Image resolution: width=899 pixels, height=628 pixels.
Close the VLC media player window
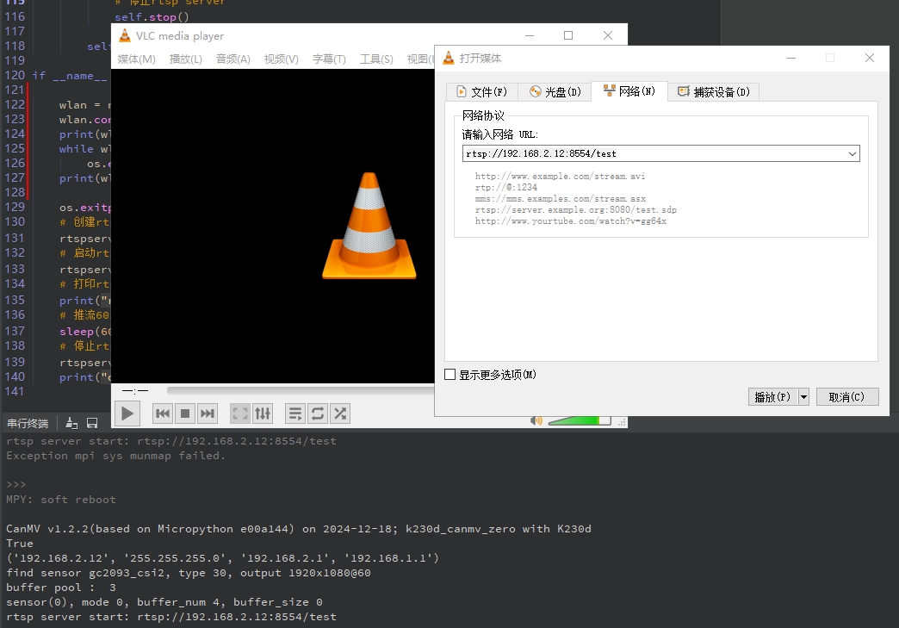pos(608,35)
